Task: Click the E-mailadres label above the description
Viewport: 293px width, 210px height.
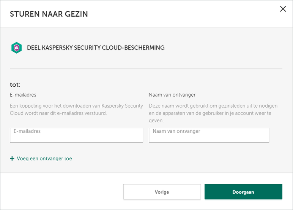Action: point(23,95)
